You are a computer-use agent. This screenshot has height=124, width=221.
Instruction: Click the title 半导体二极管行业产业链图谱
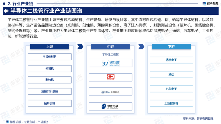(x=46, y=11)
